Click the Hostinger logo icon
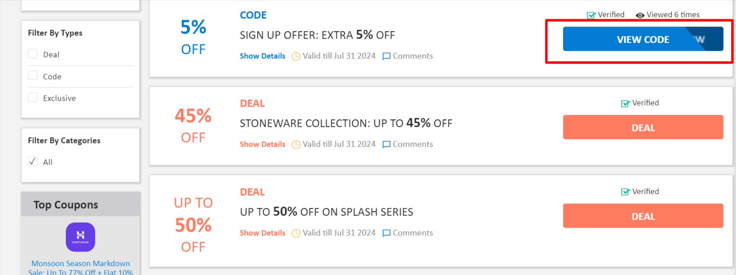 tap(80, 237)
